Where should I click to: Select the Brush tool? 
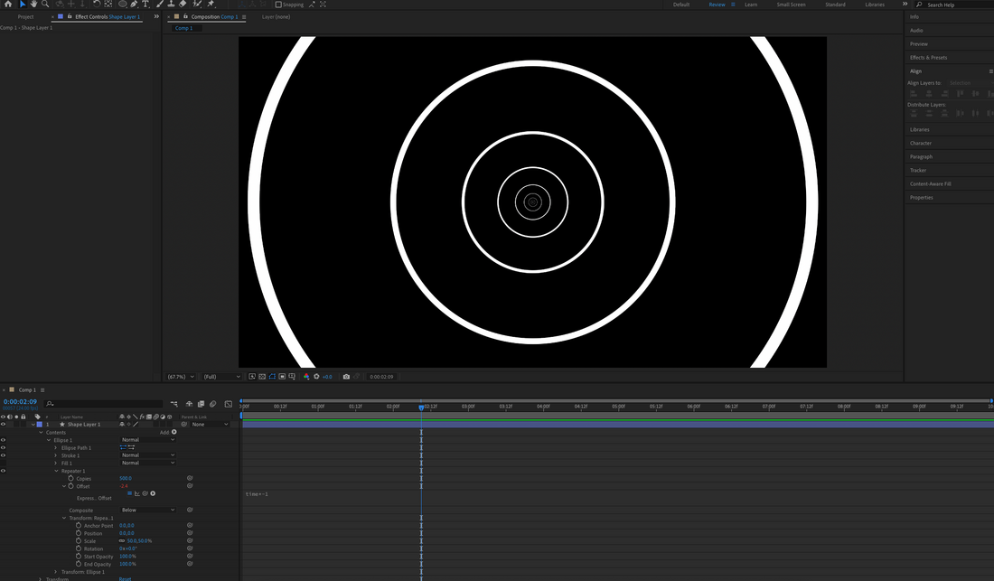(160, 4)
